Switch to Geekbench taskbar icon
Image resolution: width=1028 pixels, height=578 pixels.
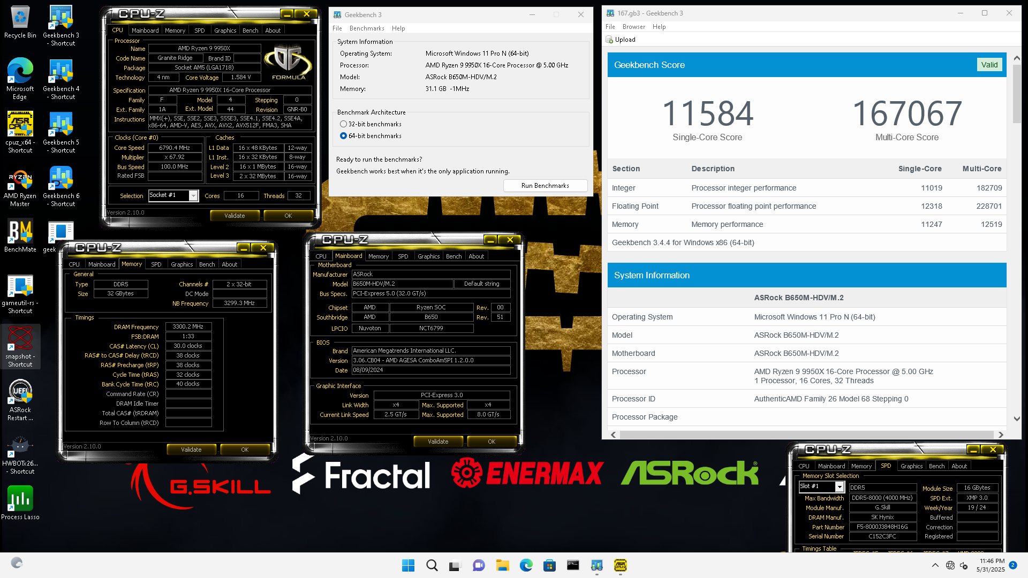click(x=596, y=565)
